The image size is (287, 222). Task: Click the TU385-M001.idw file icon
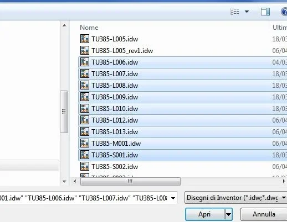85,143
